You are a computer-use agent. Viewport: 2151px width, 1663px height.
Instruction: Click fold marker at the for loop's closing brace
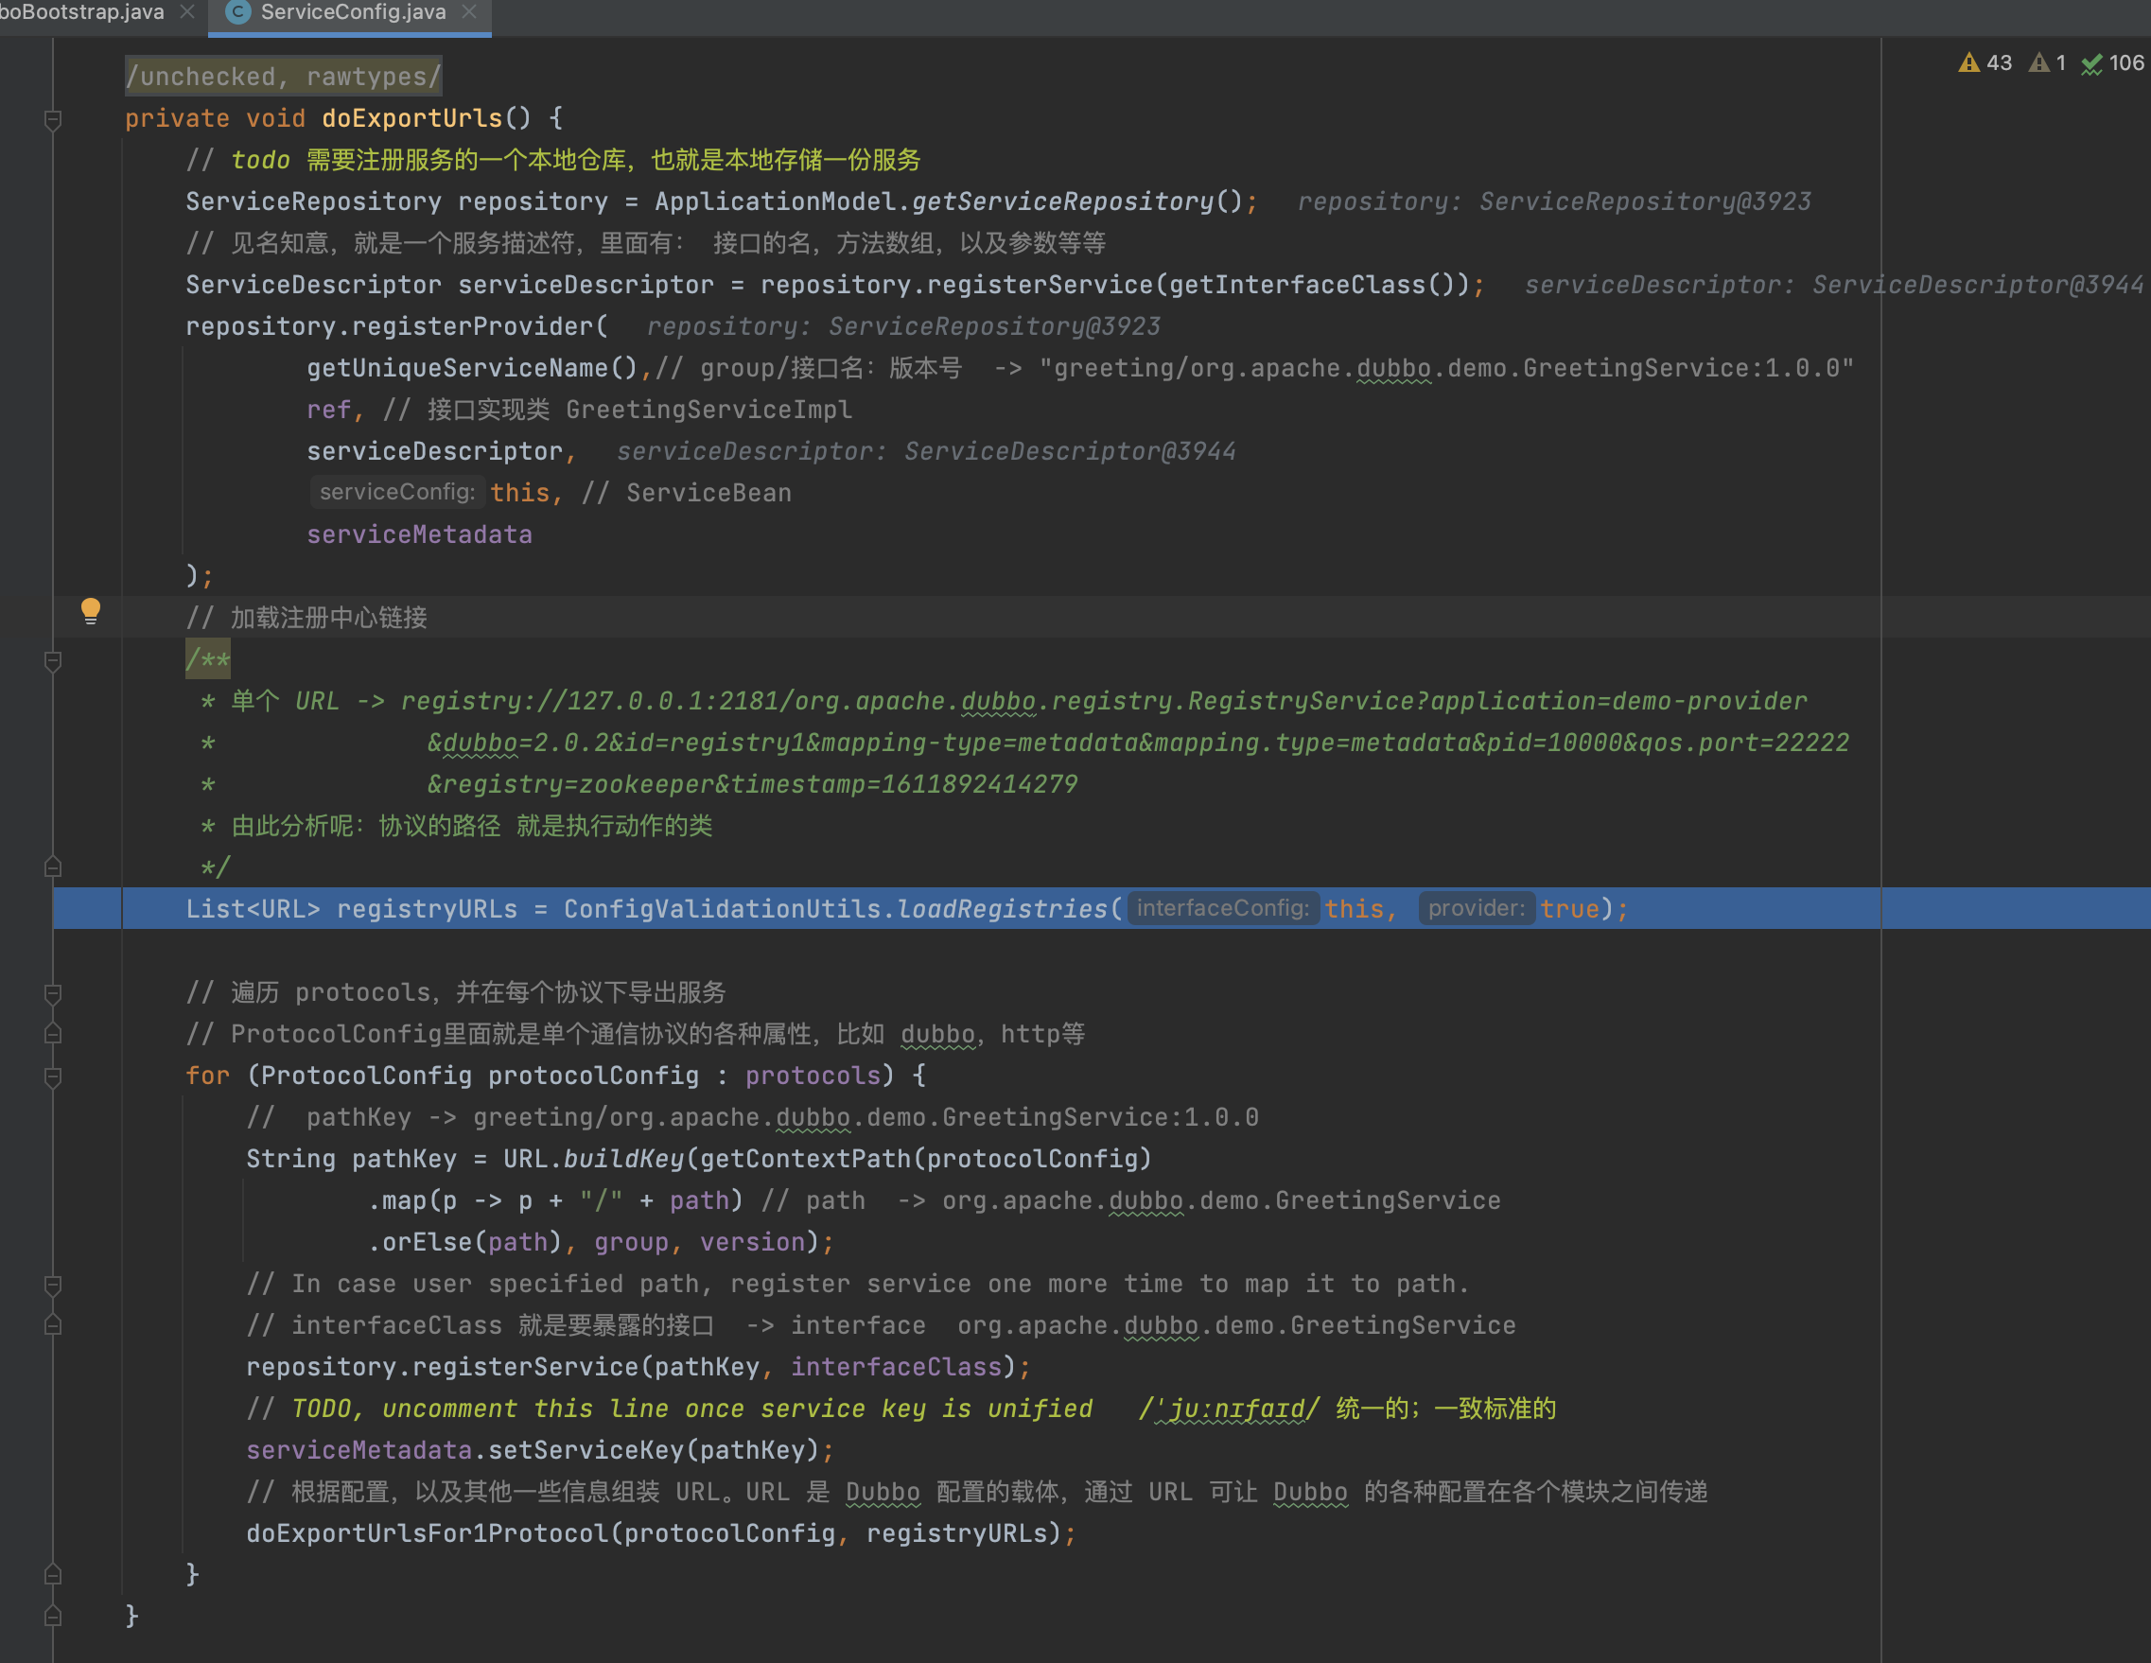point(53,1574)
